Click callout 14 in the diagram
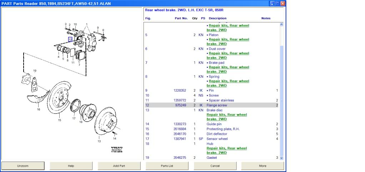 pyautogui.click(x=115, y=138)
